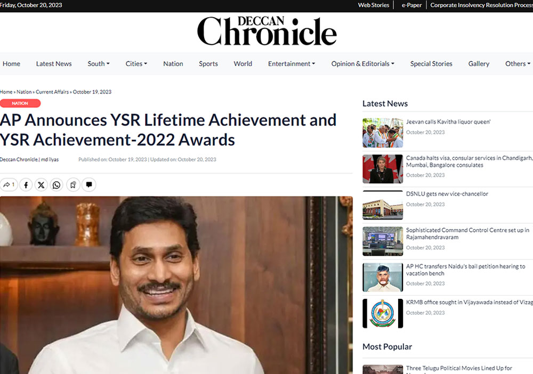Open World section
This screenshot has width=533, height=374.
tap(243, 63)
